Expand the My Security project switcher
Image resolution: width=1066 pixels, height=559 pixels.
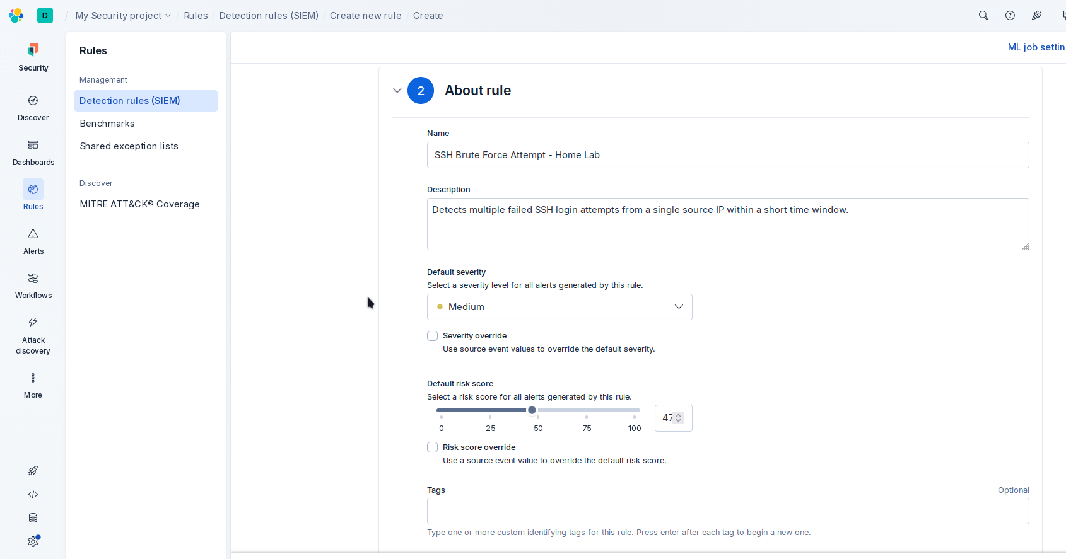(123, 16)
